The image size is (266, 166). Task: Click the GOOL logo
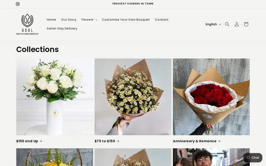(x=27, y=24)
